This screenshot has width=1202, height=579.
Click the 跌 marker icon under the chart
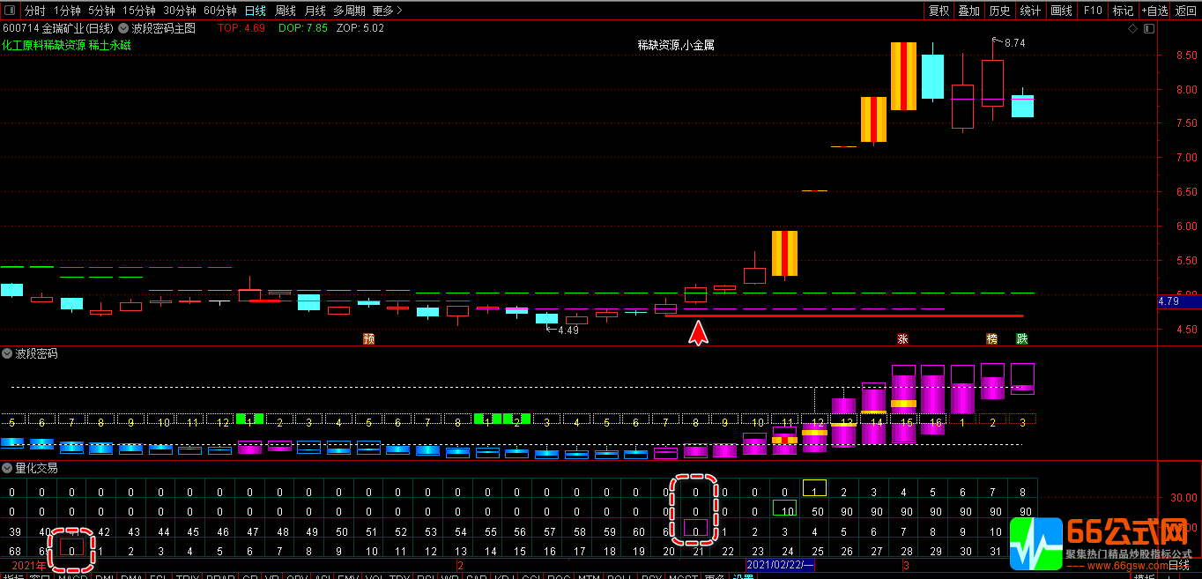1021,338
